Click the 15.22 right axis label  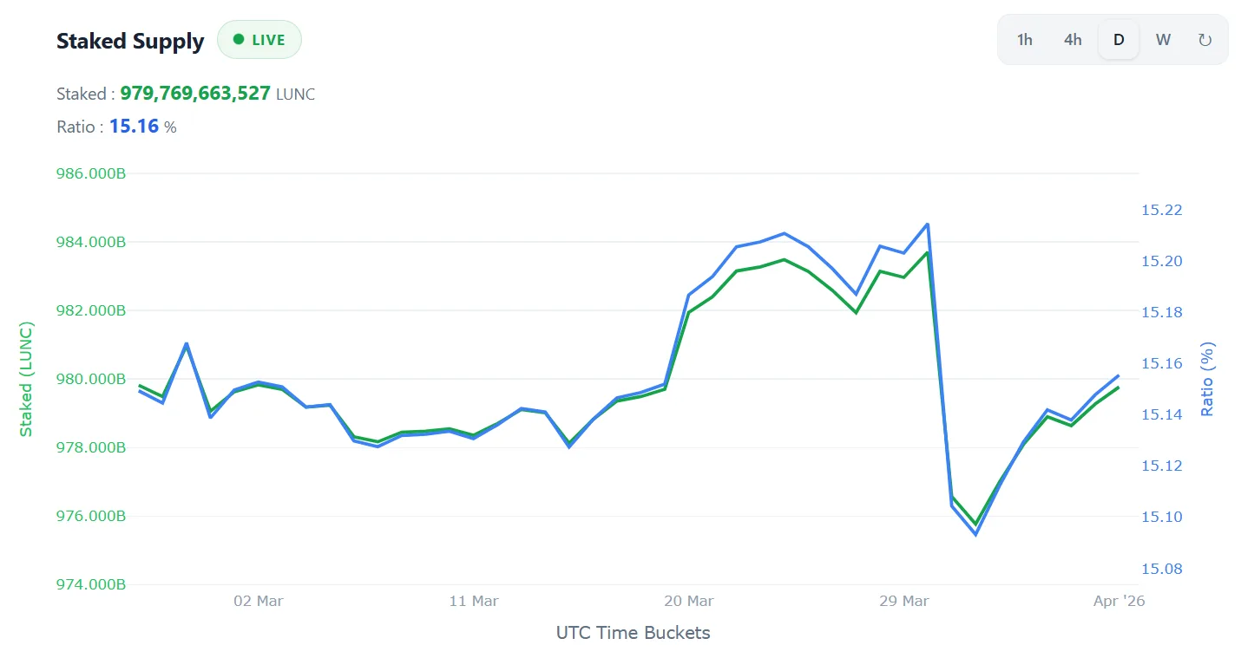1161,210
